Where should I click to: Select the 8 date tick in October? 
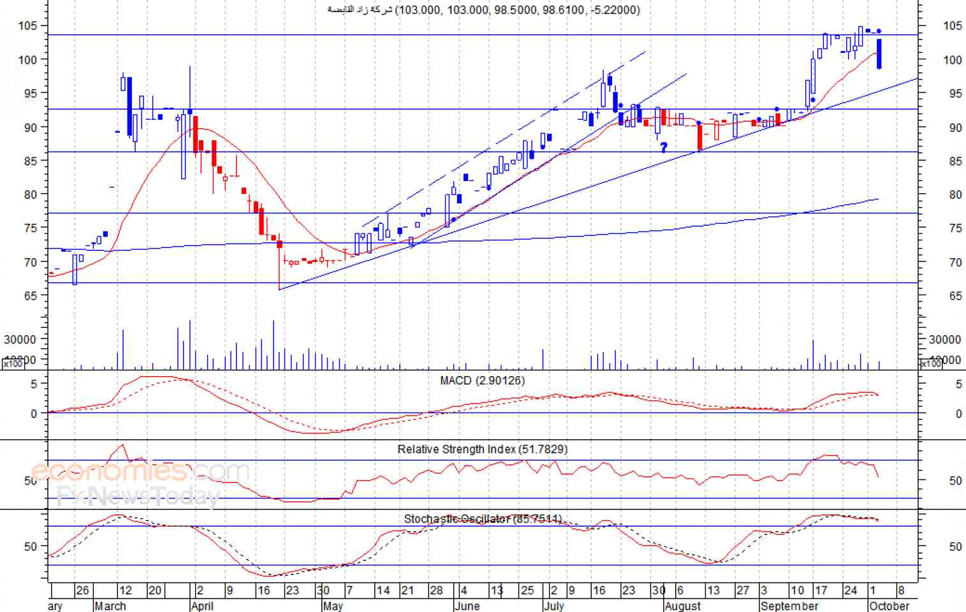click(x=901, y=590)
